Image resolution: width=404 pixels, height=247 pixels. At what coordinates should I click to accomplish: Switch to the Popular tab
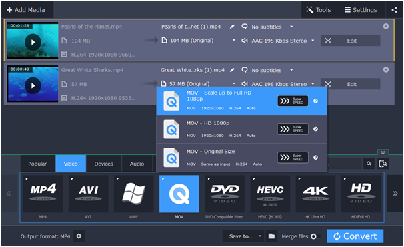click(x=37, y=164)
